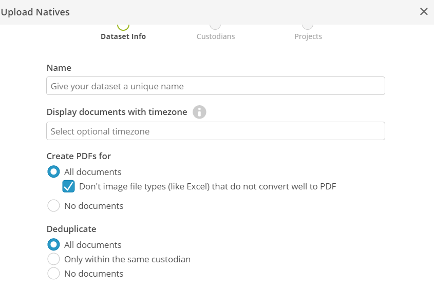
Task: Select the Dataset Info step label
Action: (x=123, y=36)
